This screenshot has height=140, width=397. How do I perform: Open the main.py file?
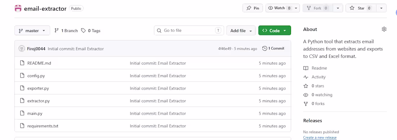(x=35, y=113)
